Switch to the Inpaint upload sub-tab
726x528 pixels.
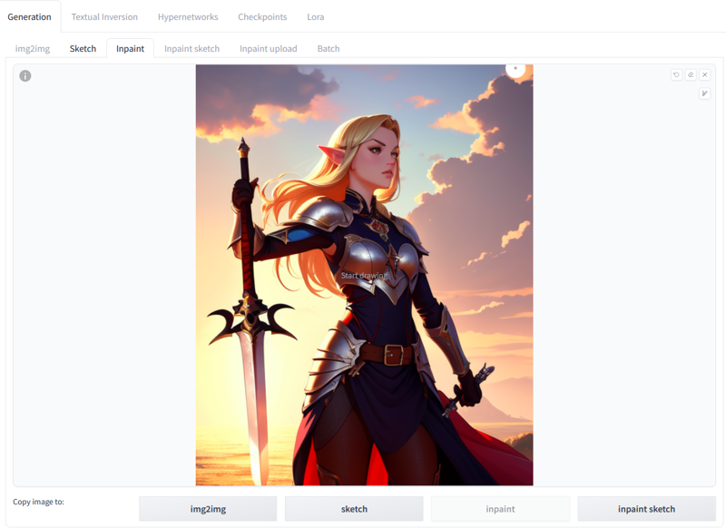(268, 49)
